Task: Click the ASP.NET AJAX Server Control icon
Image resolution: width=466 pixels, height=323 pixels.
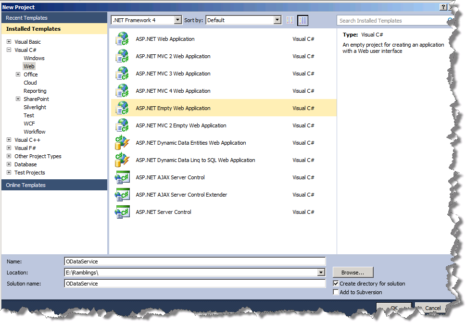Action: [x=122, y=177]
